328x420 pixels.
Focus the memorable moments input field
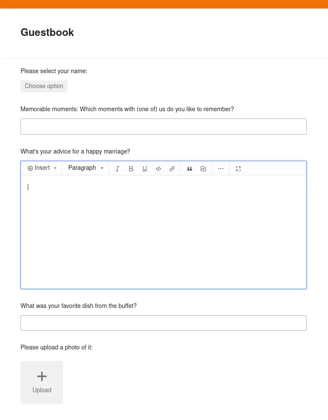coord(164,127)
